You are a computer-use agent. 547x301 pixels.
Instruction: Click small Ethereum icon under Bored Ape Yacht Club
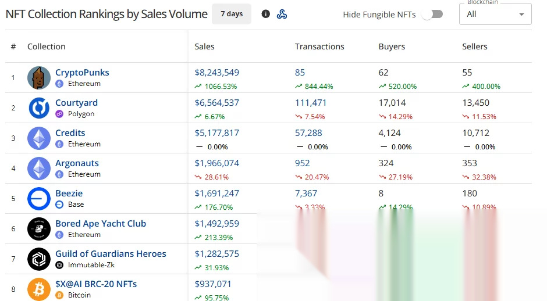[x=60, y=235]
